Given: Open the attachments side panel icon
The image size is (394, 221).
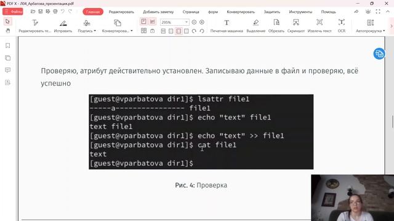Looking at the screenshot, I should click(8, 82).
